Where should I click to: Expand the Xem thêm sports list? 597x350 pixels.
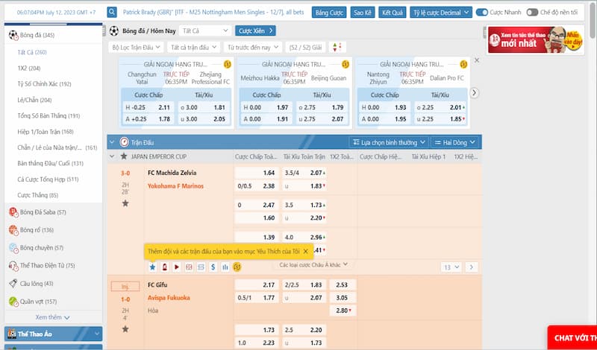[x=52, y=317]
